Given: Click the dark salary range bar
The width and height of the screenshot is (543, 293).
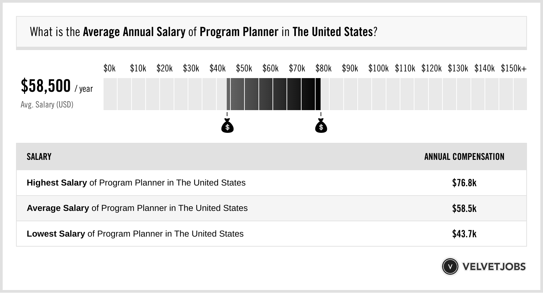Looking at the screenshot, I should click(x=274, y=94).
